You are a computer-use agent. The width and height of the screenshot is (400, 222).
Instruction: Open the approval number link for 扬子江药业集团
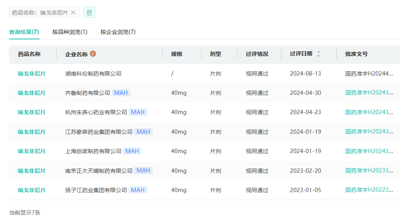369,190
